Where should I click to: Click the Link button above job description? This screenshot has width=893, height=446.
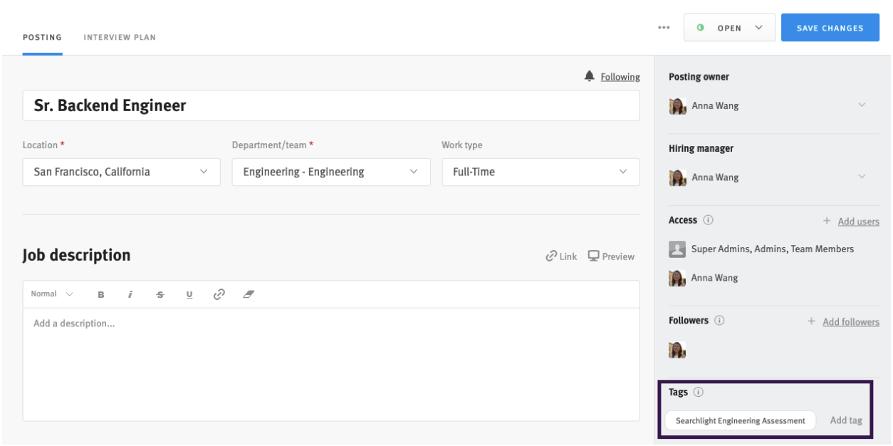[x=561, y=256]
